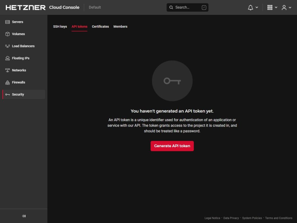This screenshot has width=297, height=223.
Task: Follow the Terms and Conditions link
Action: click(278, 218)
